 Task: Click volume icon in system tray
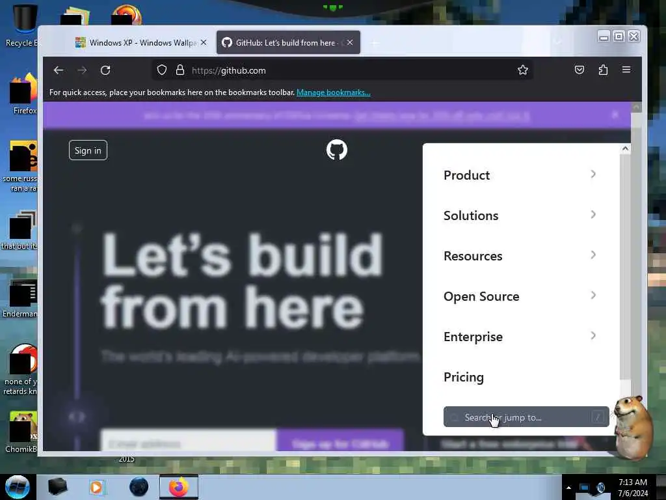(601, 488)
